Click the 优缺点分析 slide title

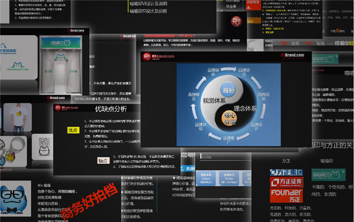[111, 109]
